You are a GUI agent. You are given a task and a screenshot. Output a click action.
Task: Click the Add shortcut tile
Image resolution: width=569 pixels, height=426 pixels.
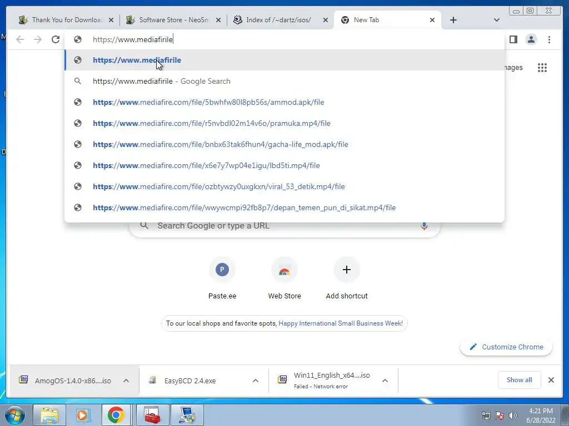pyautogui.click(x=347, y=279)
